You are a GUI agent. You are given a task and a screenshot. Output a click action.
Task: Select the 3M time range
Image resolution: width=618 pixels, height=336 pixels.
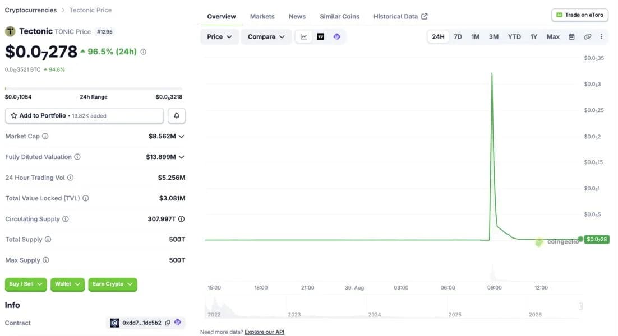tap(494, 36)
